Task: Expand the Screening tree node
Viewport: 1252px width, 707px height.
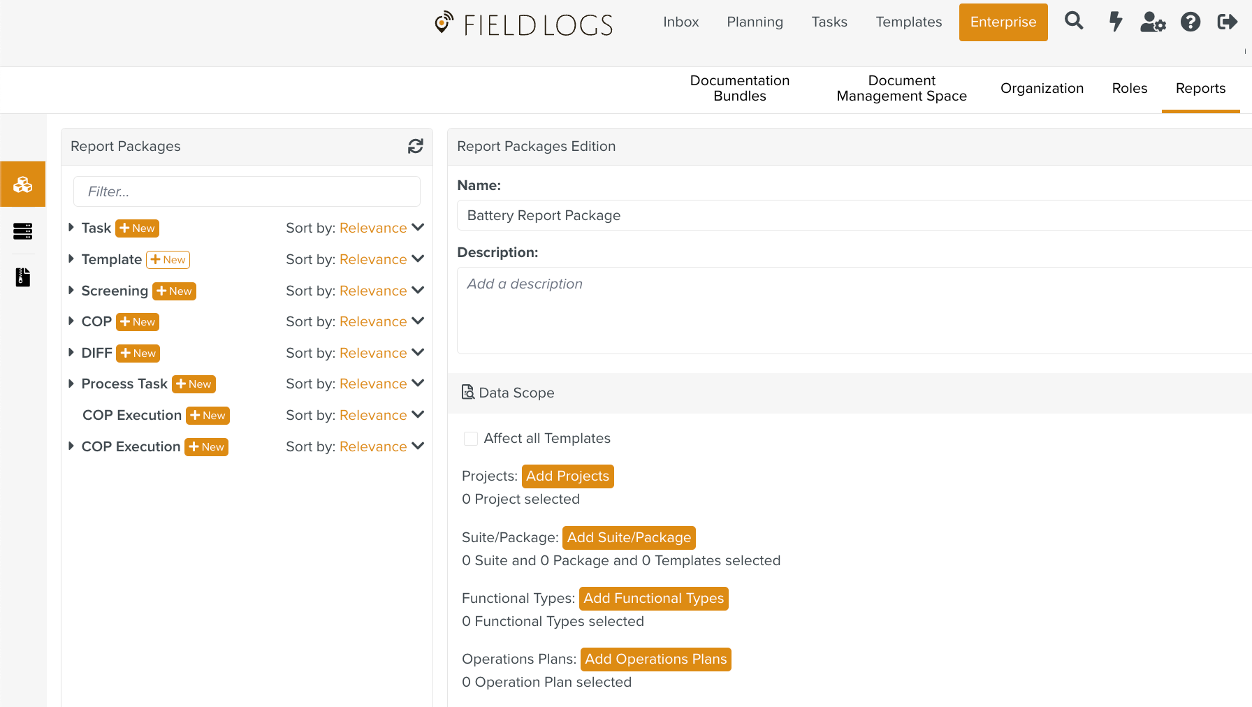Action: click(71, 291)
